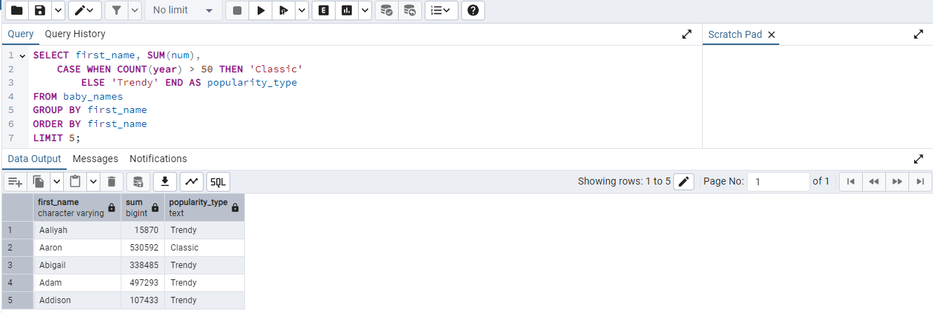This screenshot has width=933, height=313.
Task: Expand the copy options arrow
Action: point(57,182)
